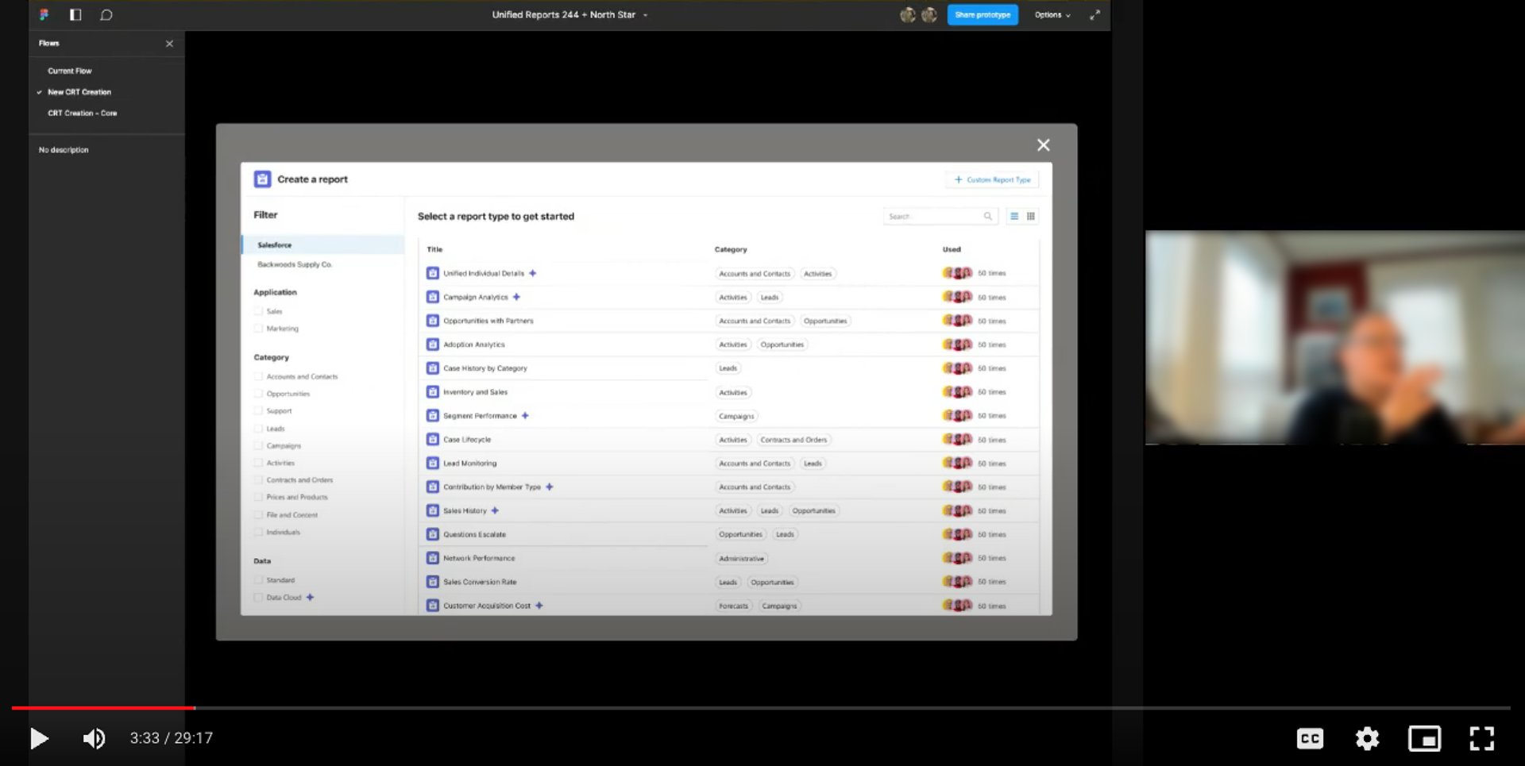Click sparkle icon beside Campaign Analytics

516,297
